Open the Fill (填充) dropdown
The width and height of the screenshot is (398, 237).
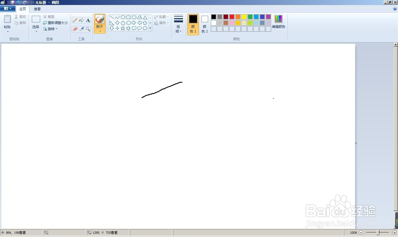click(x=161, y=23)
